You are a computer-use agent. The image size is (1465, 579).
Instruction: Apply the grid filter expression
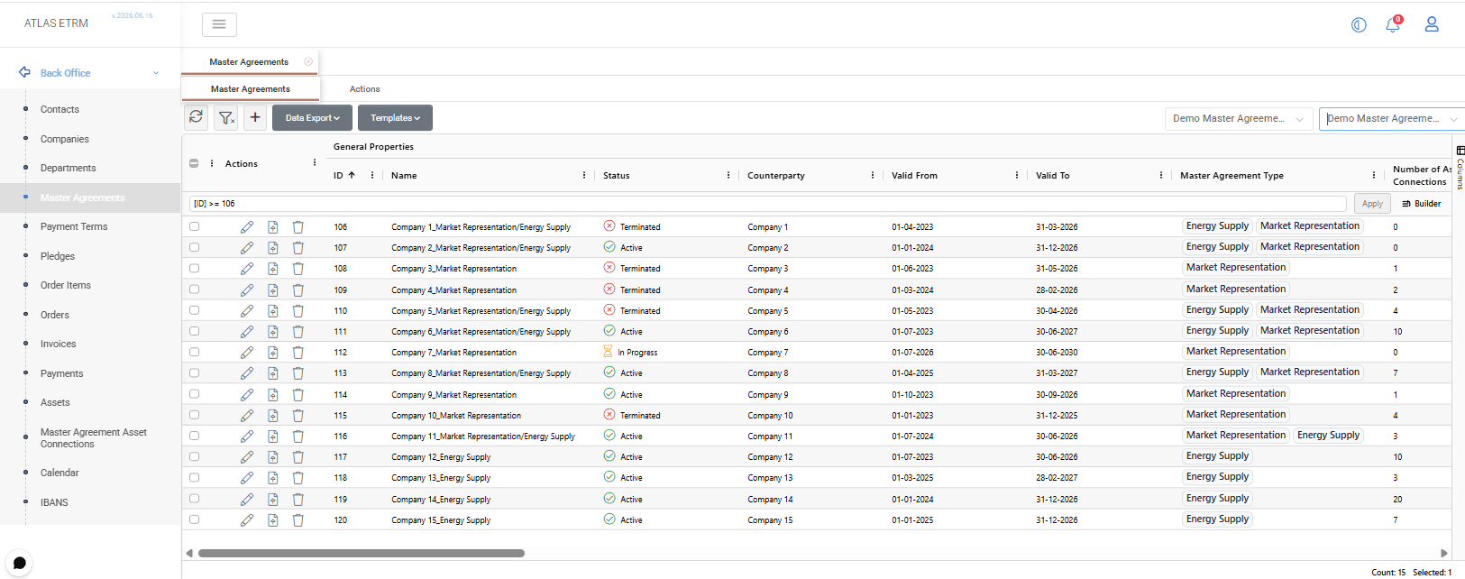tap(1372, 204)
